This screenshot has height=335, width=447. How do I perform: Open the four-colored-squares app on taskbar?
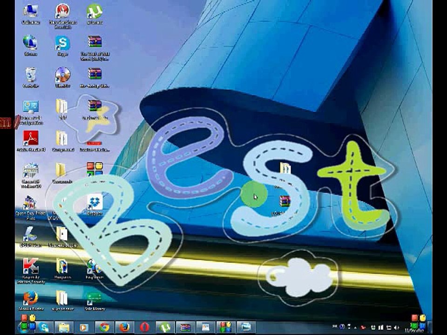coord(225,328)
